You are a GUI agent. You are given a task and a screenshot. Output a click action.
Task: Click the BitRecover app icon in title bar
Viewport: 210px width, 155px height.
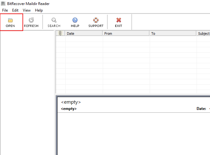[x=3, y=4]
